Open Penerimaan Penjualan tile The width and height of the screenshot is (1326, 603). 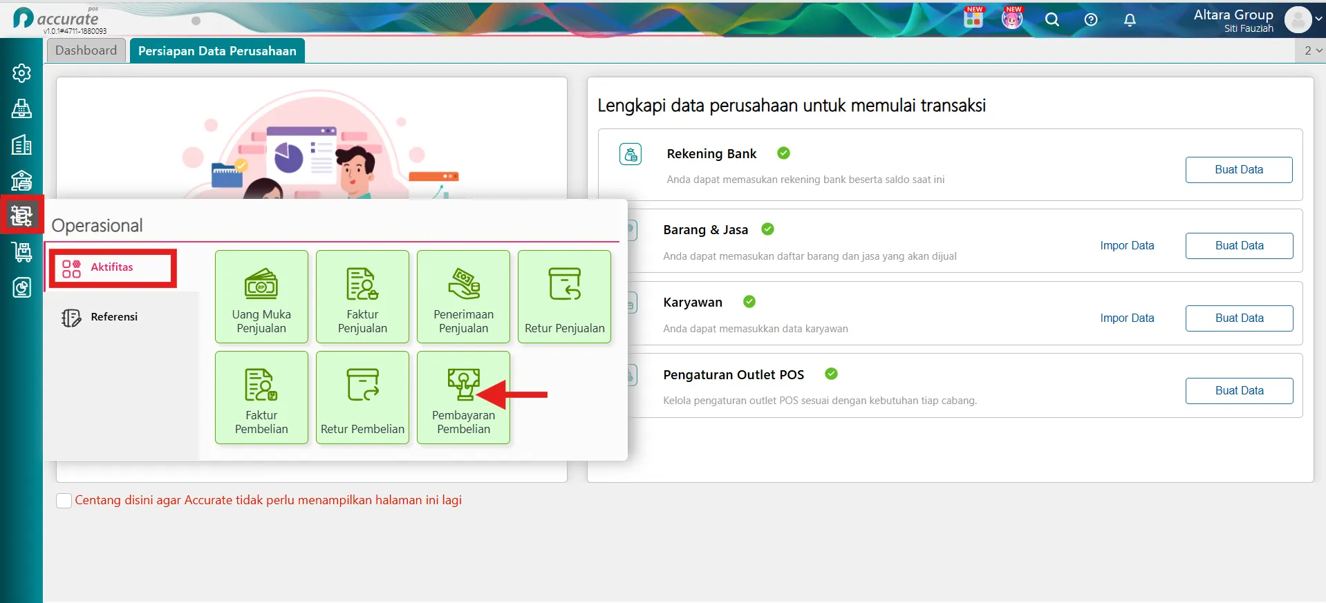463,296
